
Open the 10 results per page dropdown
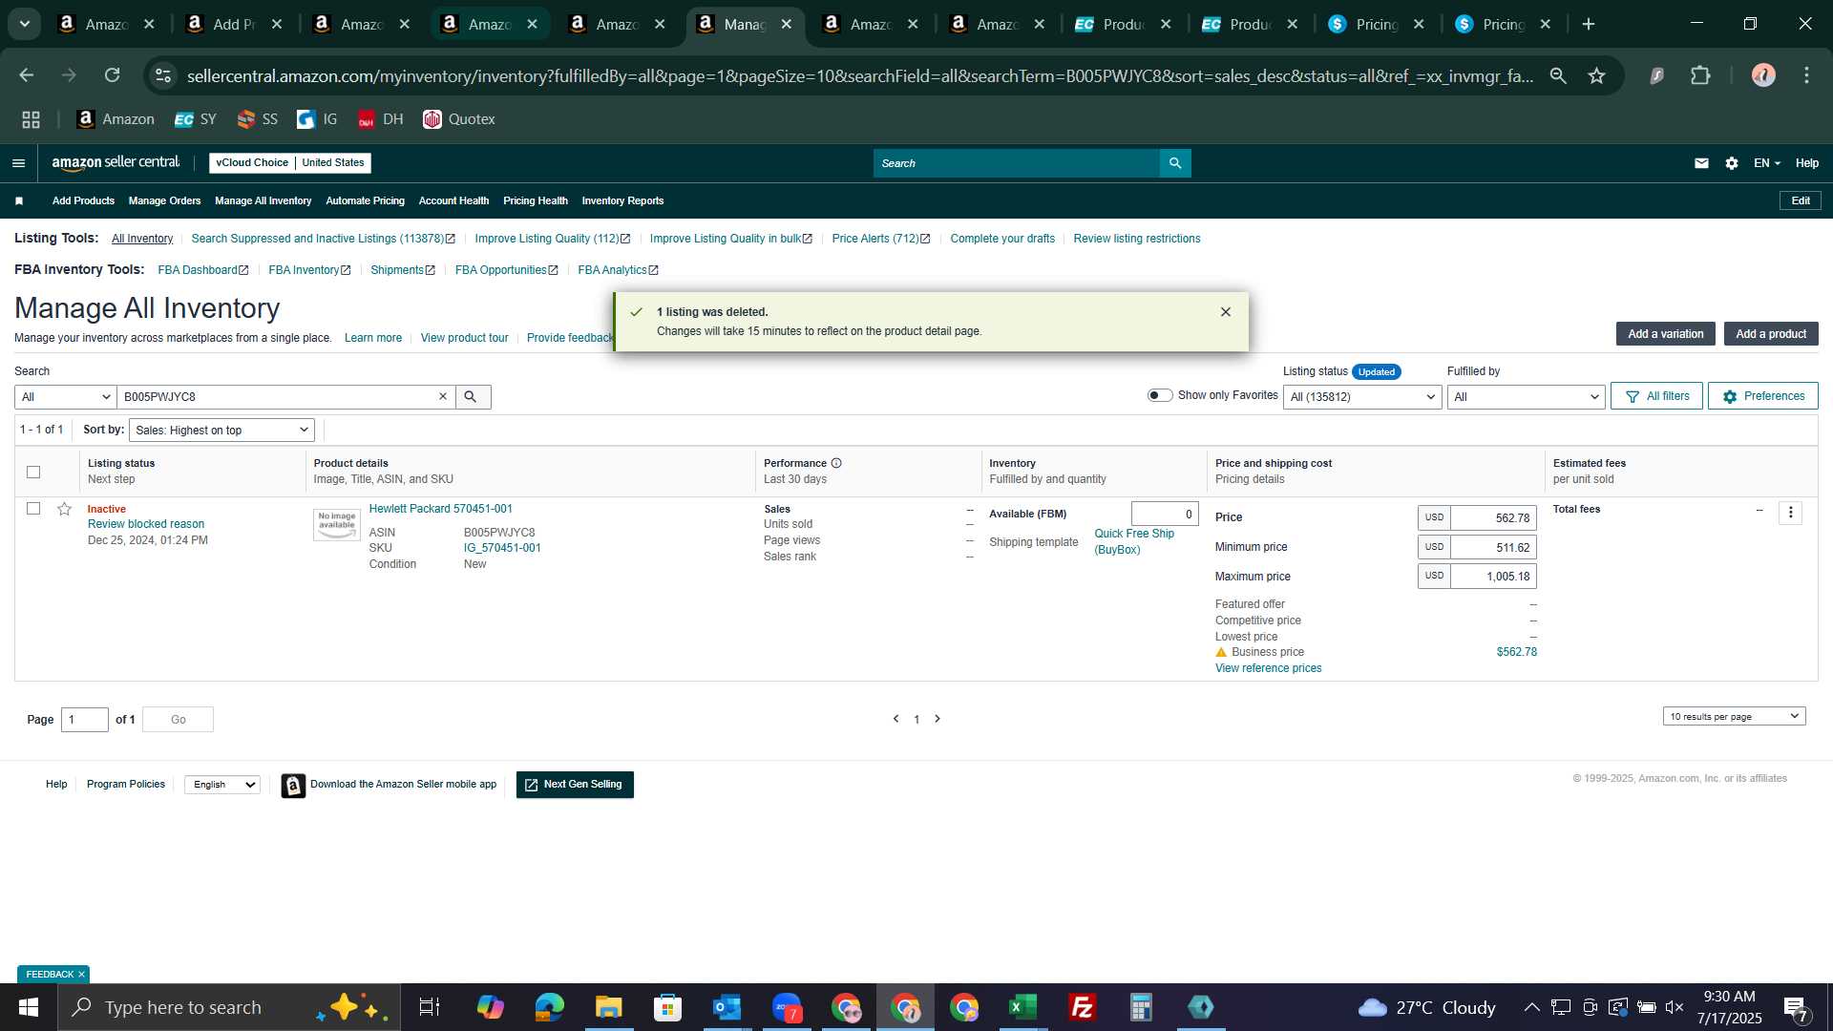[x=1734, y=717]
